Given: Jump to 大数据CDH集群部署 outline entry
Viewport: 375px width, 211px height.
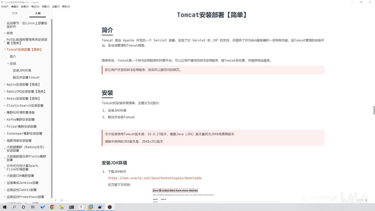Looking at the screenshot, I should 20,176.
